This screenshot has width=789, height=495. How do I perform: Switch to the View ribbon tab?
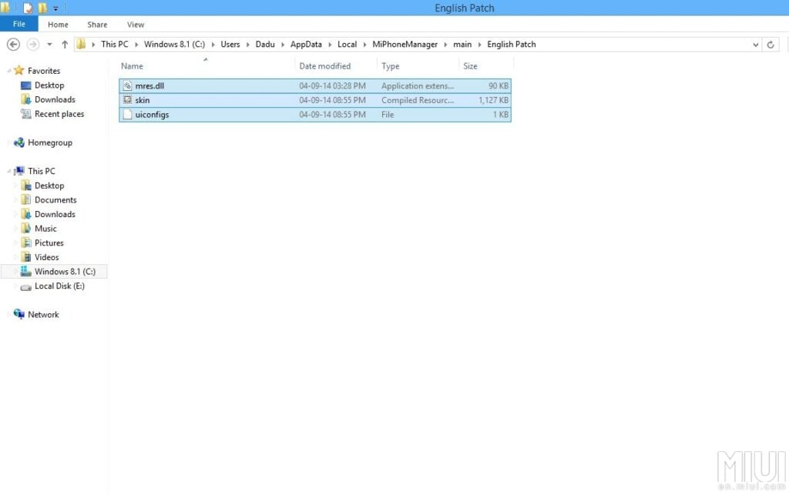tap(136, 25)
